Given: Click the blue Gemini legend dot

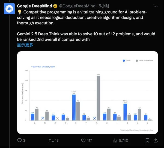Looking at the screenshot, I should click(124, 61).
